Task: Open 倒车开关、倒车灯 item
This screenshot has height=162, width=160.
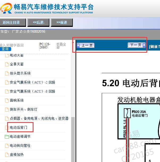Action: pyautogui.click(x=24, y=109)
